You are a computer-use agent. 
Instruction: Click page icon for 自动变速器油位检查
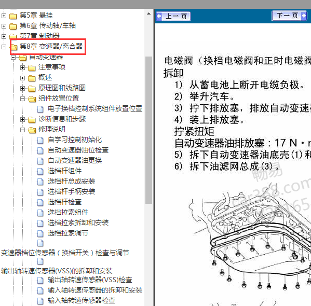click(40, 150)
